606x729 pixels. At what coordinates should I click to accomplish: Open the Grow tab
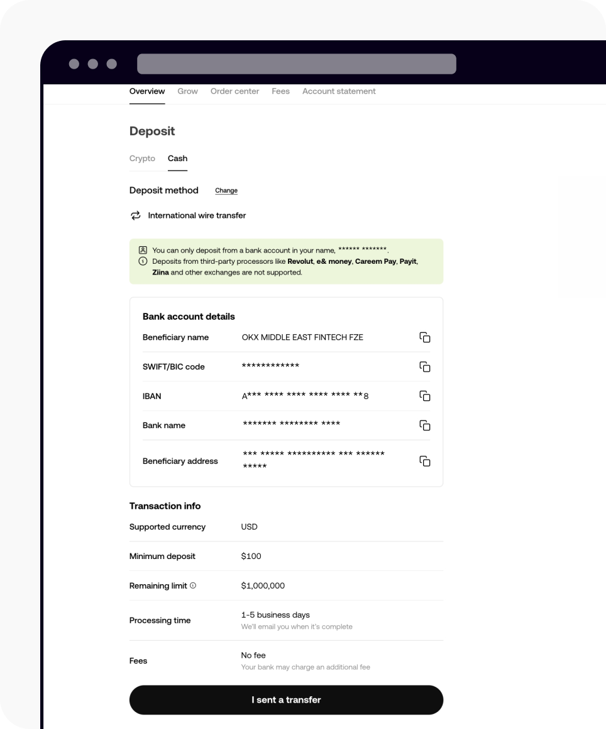pyautogui.click(x=187, y=91)
